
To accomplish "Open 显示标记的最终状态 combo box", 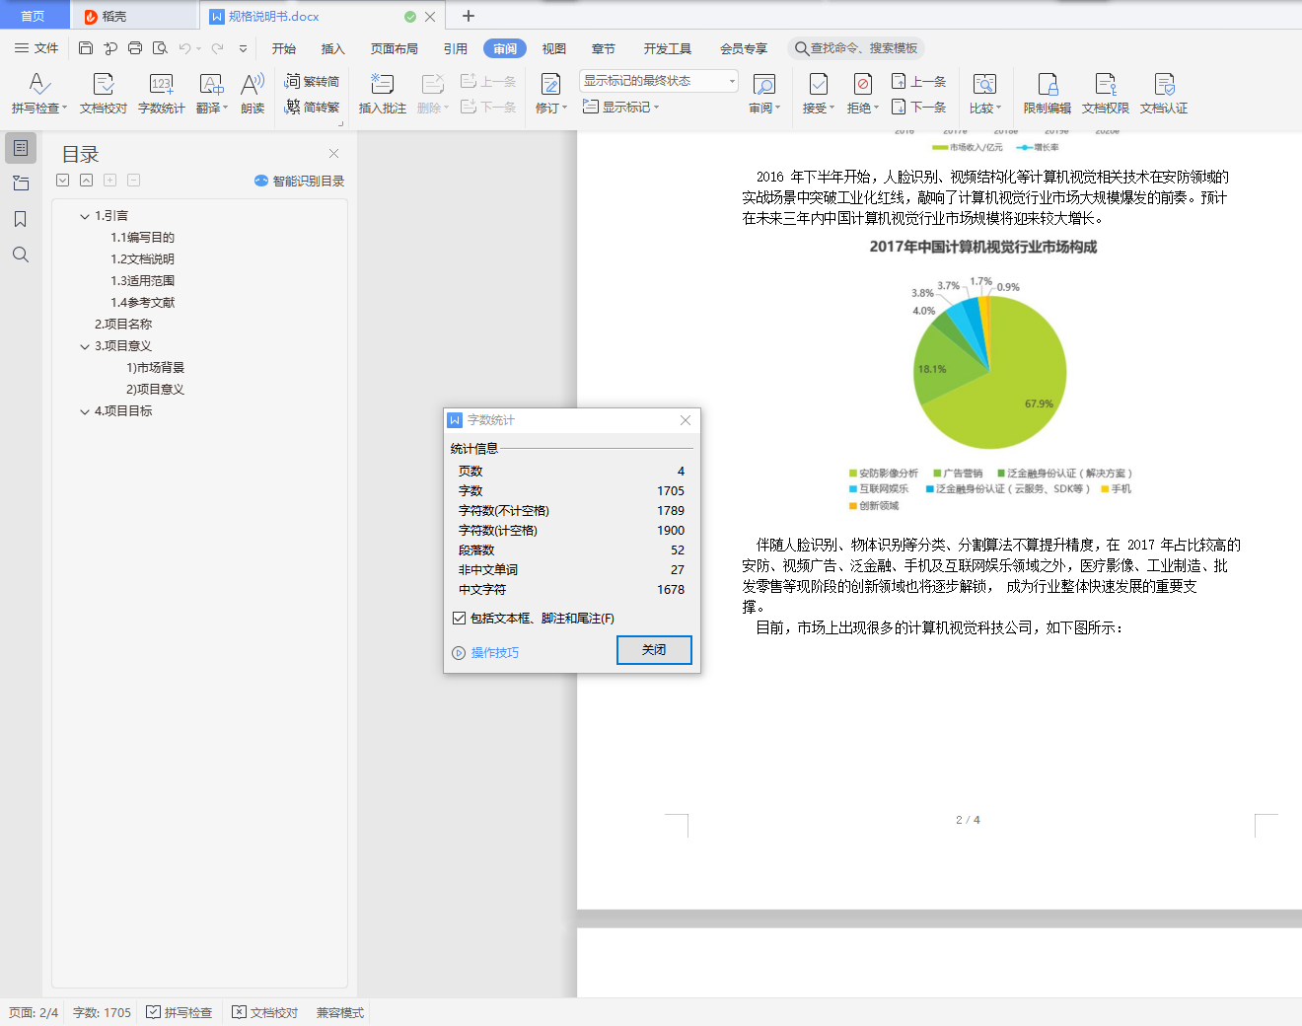I will (659, 81).
